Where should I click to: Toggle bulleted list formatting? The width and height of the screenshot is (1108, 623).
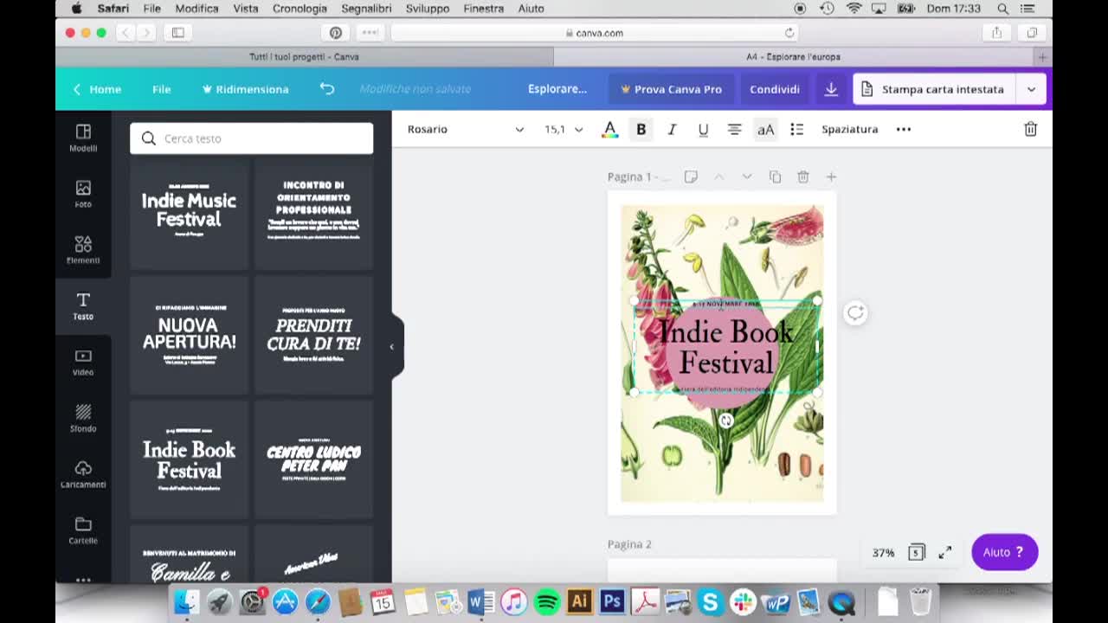click(797, 129)
